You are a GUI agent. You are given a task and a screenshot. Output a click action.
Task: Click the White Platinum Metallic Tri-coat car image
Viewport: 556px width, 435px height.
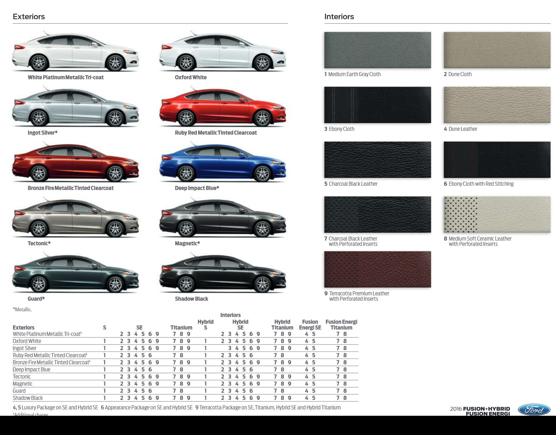[75, 51]
